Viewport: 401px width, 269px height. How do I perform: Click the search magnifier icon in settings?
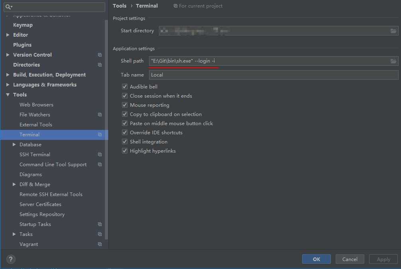[8, 7]
